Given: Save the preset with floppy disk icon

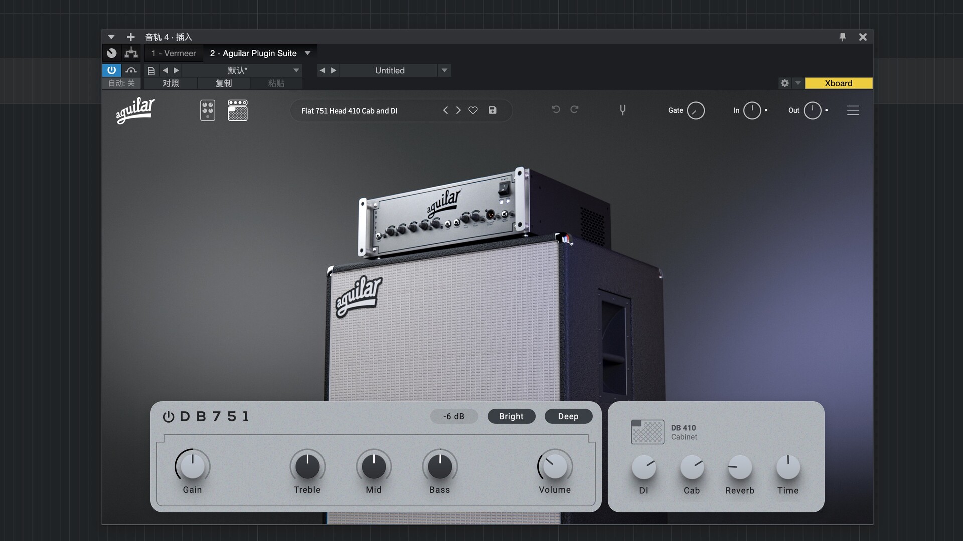Looking at the screenshot, I should [492, 110].
